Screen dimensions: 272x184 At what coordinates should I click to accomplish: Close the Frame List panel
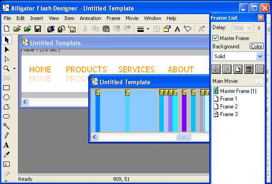point(261,18)
